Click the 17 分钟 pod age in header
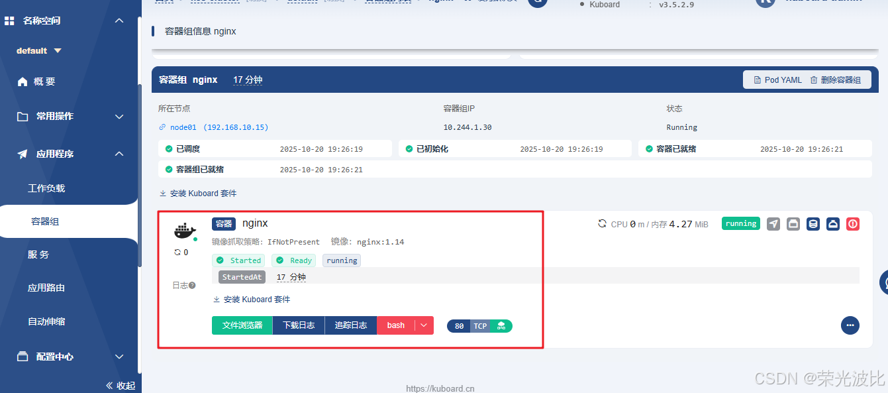The width and height of the screenshot is (888, 393). (248, 80)
